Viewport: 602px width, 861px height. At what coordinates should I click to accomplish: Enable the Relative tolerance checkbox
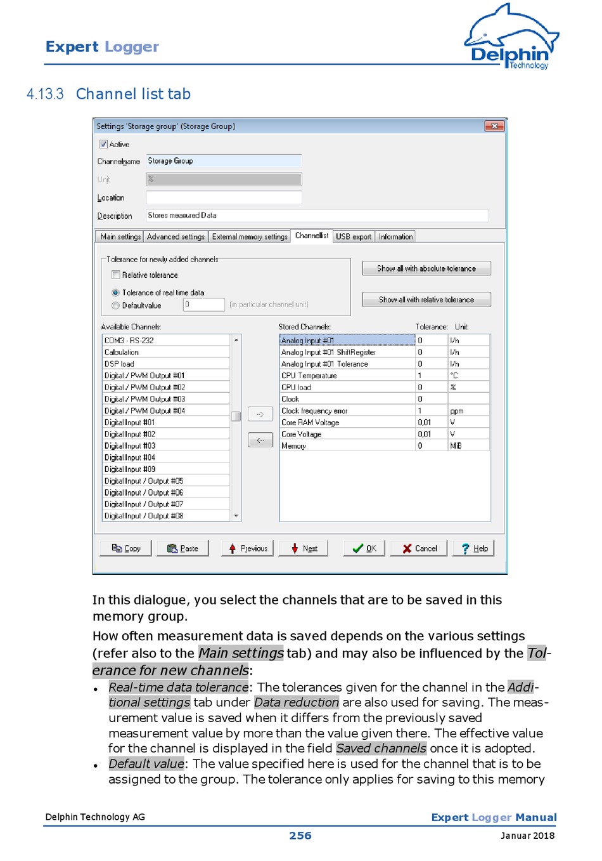click(116, 275)
